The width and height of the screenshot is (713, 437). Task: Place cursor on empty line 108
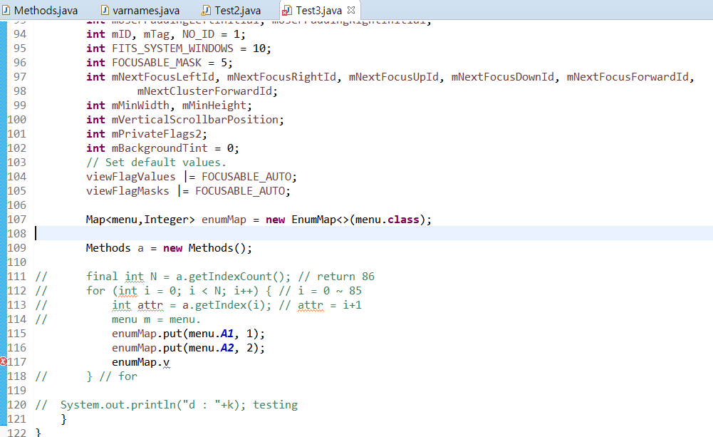[x=373, y=234]
